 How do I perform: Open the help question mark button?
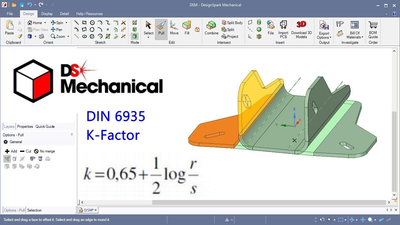coord(395,14)
